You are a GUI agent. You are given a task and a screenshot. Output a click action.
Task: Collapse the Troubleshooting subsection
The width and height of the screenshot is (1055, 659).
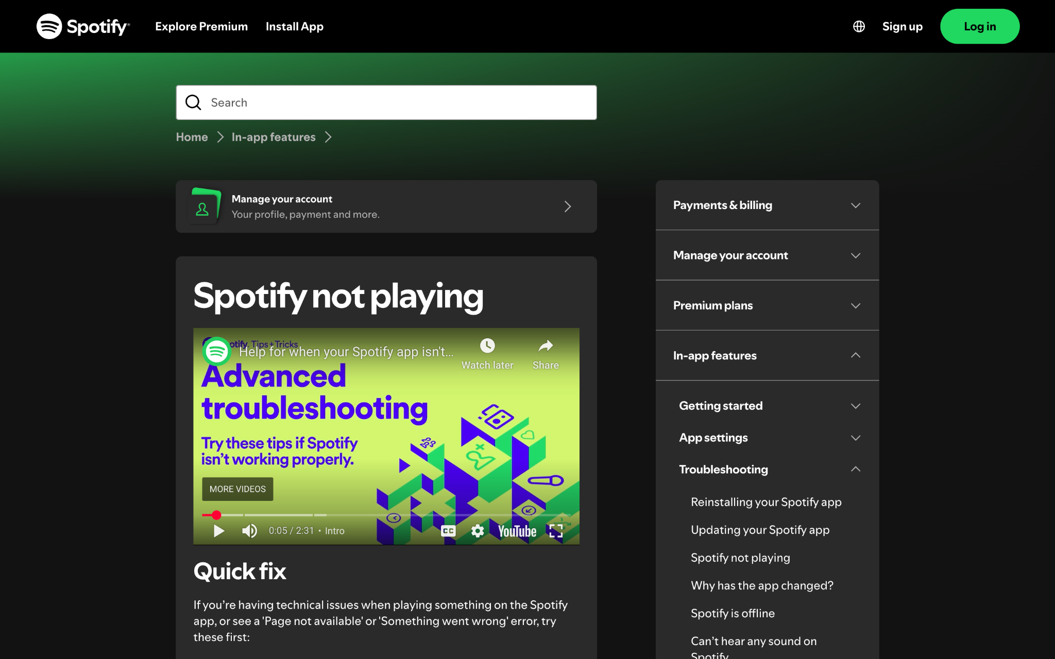[770, 469]
